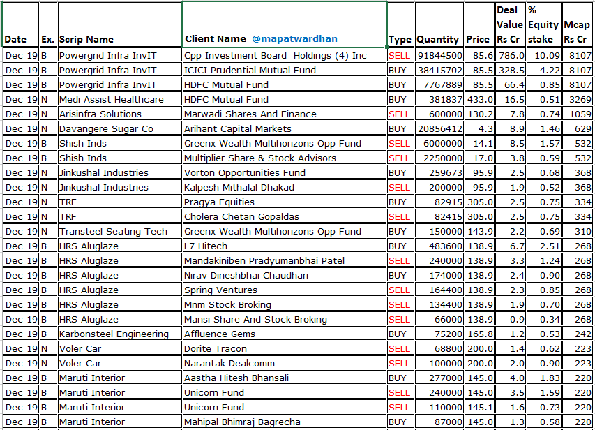Select the 'Pragya Equities' cell
Viewport: 595px width, 430px height.
(x=284, y=202)
